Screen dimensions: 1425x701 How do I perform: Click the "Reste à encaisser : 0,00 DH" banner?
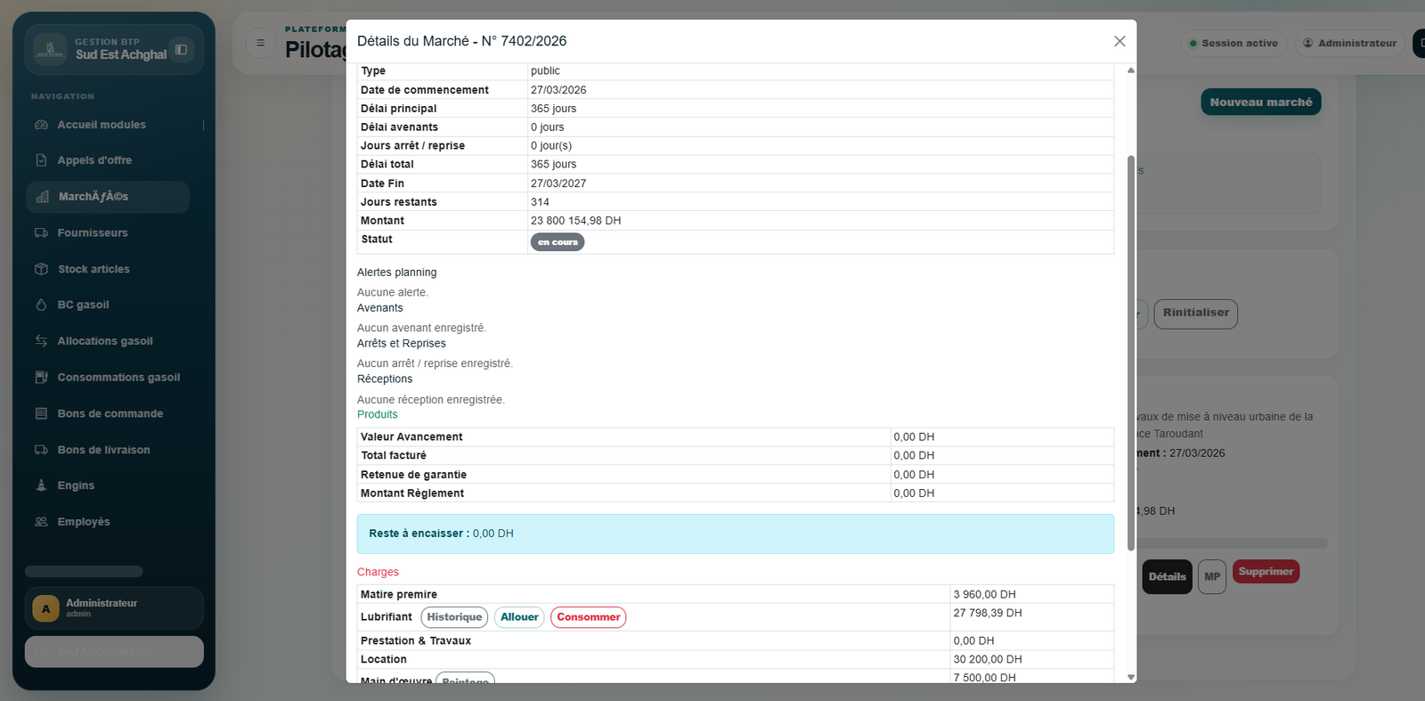tap(736, 534)
